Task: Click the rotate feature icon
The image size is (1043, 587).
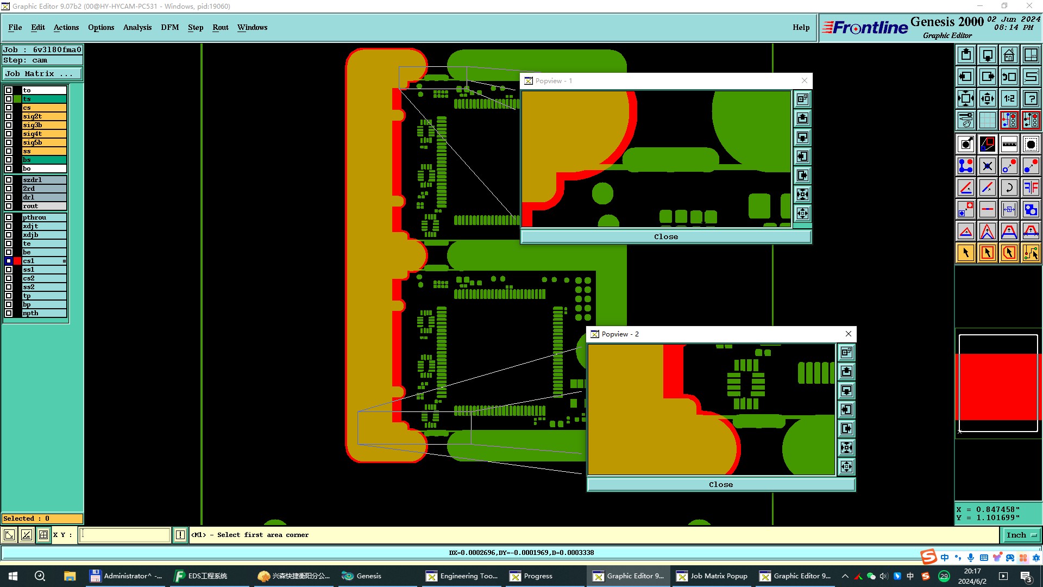Action: click(1009, 188)
